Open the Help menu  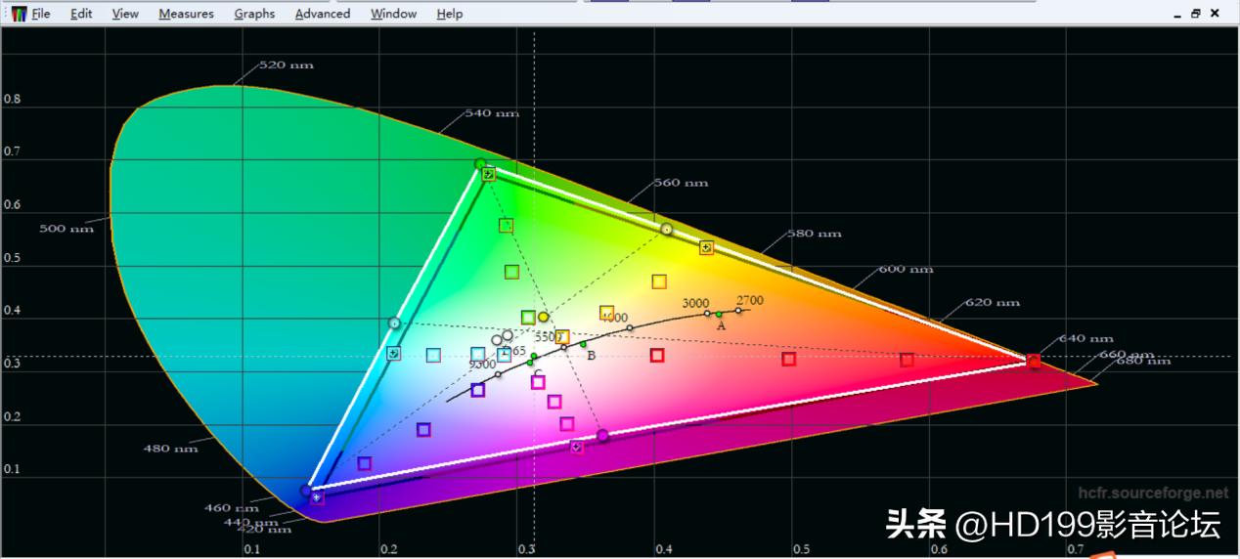[x=450, y=14]
